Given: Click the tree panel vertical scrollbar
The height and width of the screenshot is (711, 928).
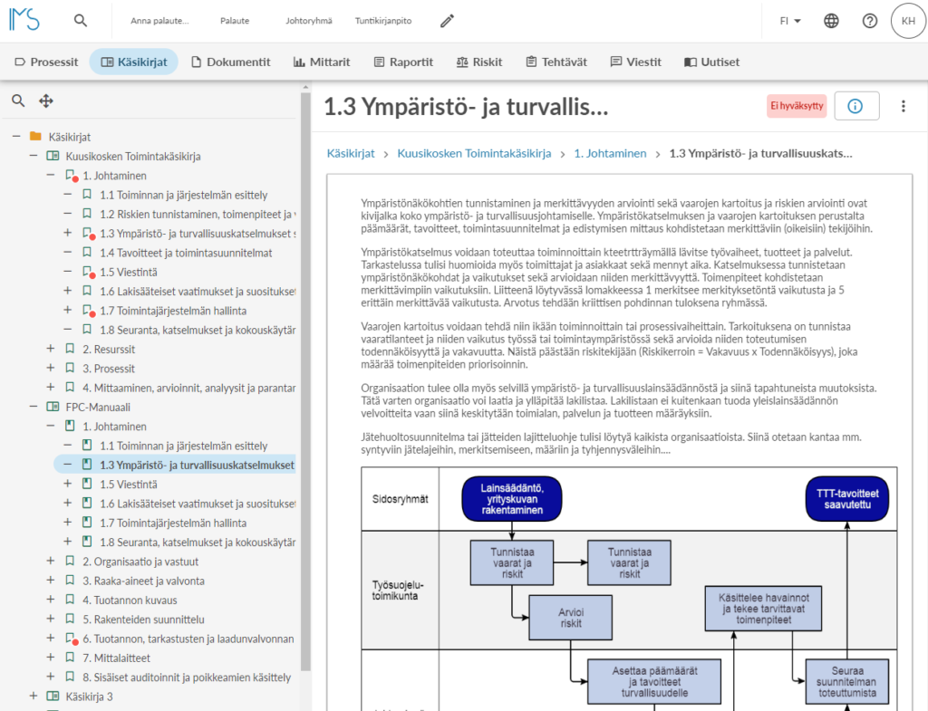Looking at the screenshot, I should (305, 379).
